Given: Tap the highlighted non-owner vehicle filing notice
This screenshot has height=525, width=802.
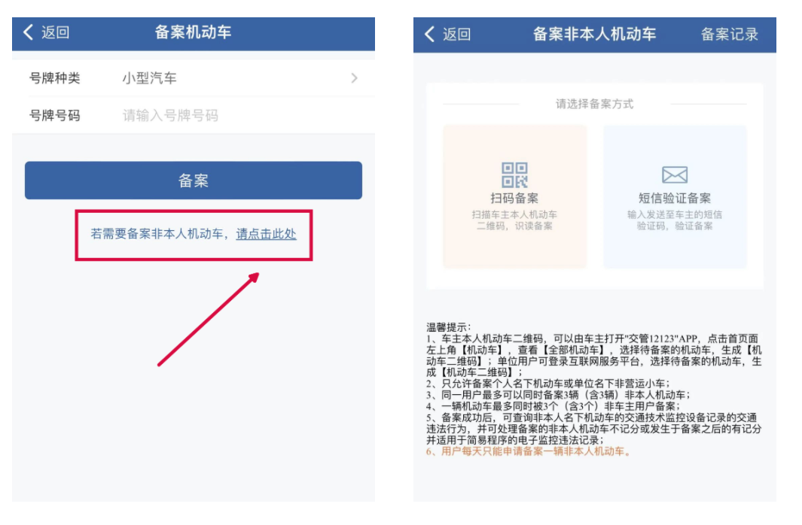Looking at the screenshot, I should coord(194,234).
